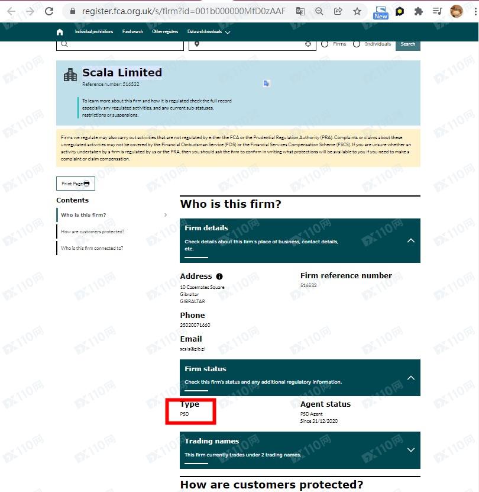View site security lock icon
This screenshot has width=479, height=492.
point(73,12)
